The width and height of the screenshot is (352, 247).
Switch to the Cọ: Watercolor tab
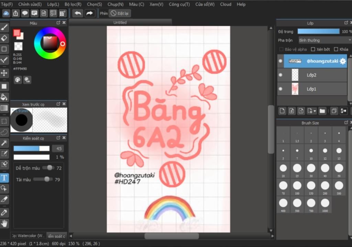(x=28, y=236)
